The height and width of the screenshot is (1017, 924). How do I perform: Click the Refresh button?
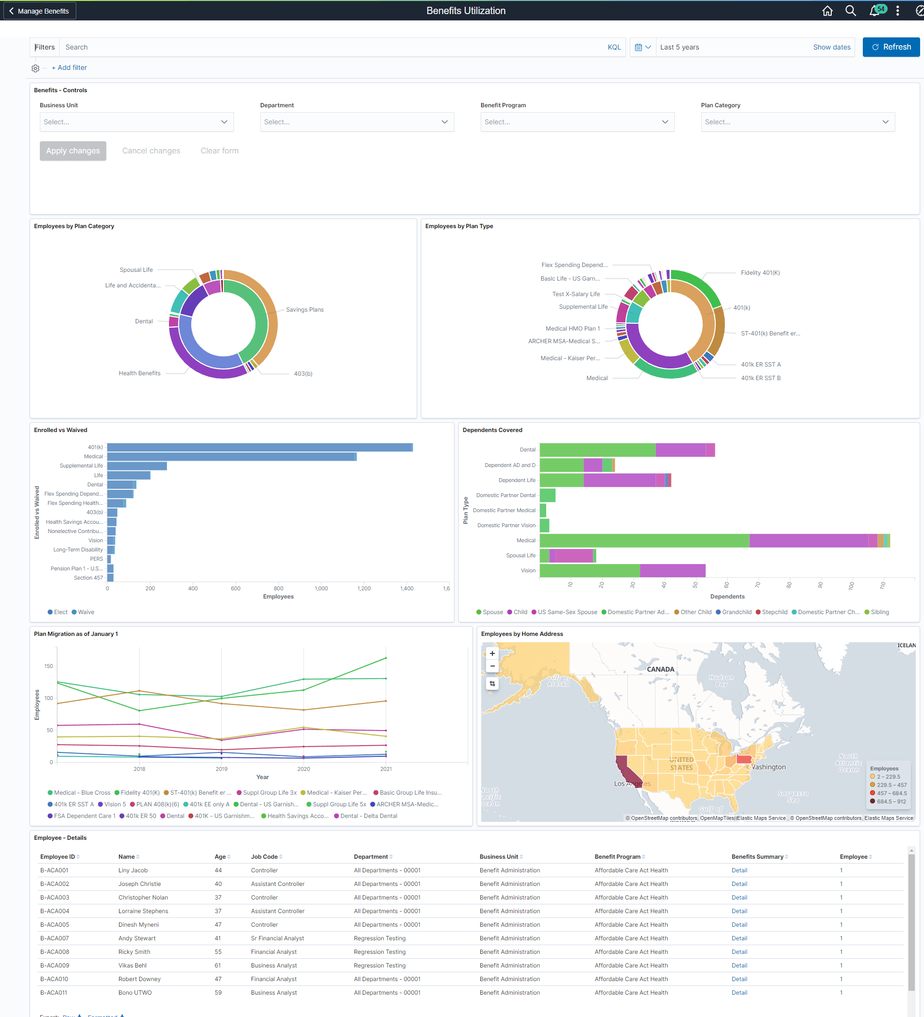[x=890, y=47]
